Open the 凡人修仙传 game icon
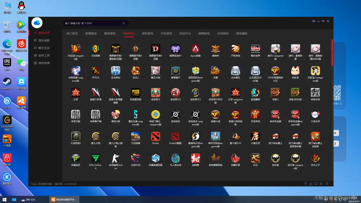The height and width of the screenshot is (203, 361). click(x=175, y=158)
